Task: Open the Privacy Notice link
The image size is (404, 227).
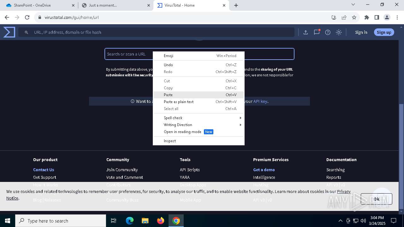Action: click(343, 191)
